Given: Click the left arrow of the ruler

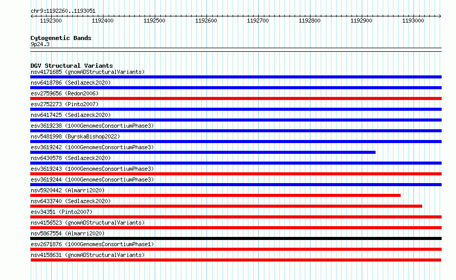Looking at the screenshot, I should (32, 16).
